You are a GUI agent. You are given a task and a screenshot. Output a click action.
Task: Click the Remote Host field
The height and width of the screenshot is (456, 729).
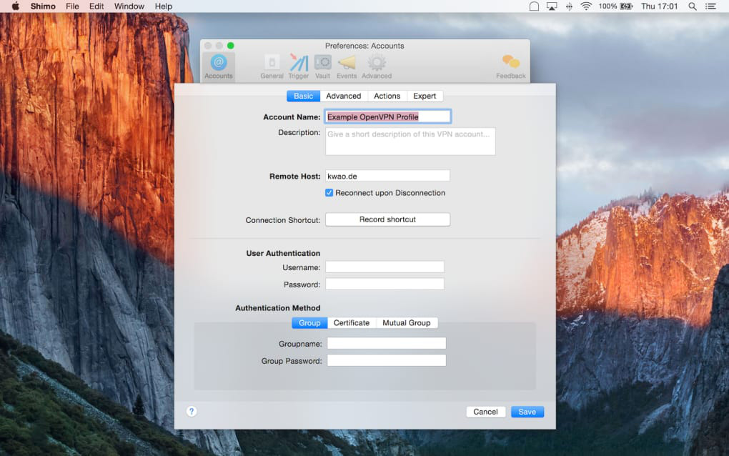pyautogui.click(x=388, y=176)
